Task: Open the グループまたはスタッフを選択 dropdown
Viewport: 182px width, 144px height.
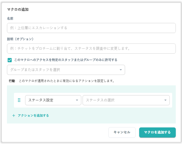Action: (x=66, y=70)
